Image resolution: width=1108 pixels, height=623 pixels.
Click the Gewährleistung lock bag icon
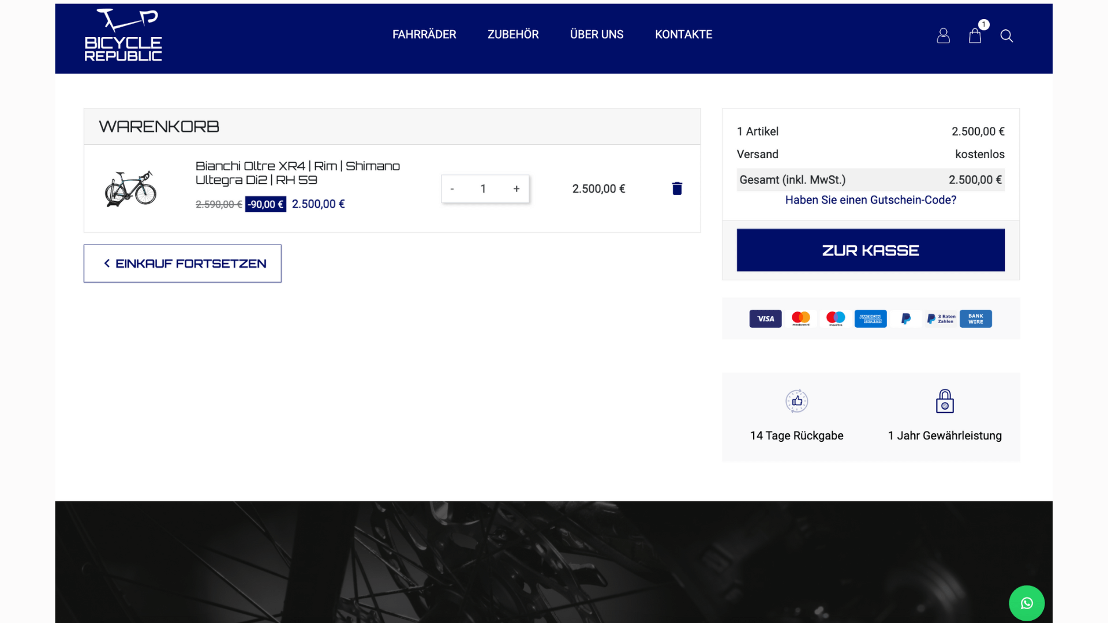tap(945, 401)
